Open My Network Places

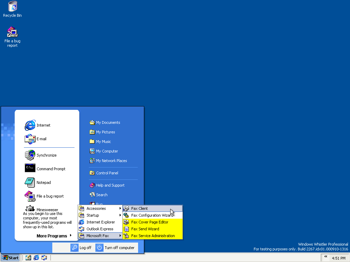click(108, 161)
